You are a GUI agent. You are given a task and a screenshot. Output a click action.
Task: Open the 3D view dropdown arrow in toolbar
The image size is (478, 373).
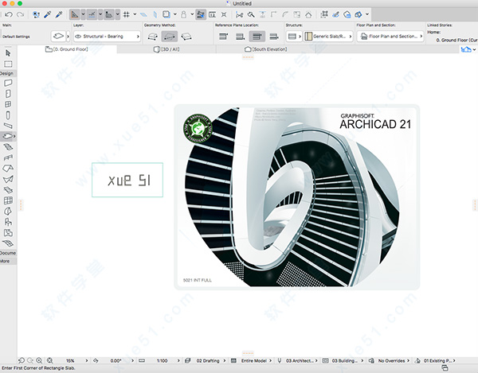pyautogui.click(x=367, y=14)
